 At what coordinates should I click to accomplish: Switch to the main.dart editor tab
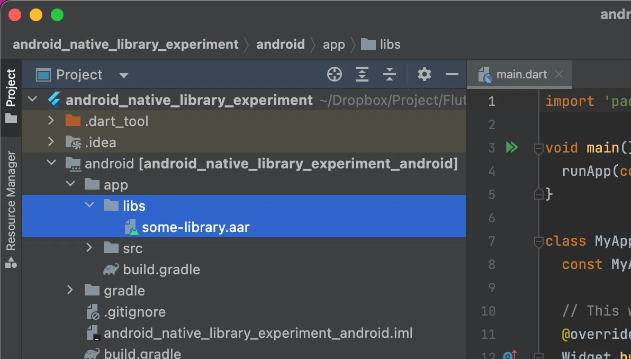[519, 75]
